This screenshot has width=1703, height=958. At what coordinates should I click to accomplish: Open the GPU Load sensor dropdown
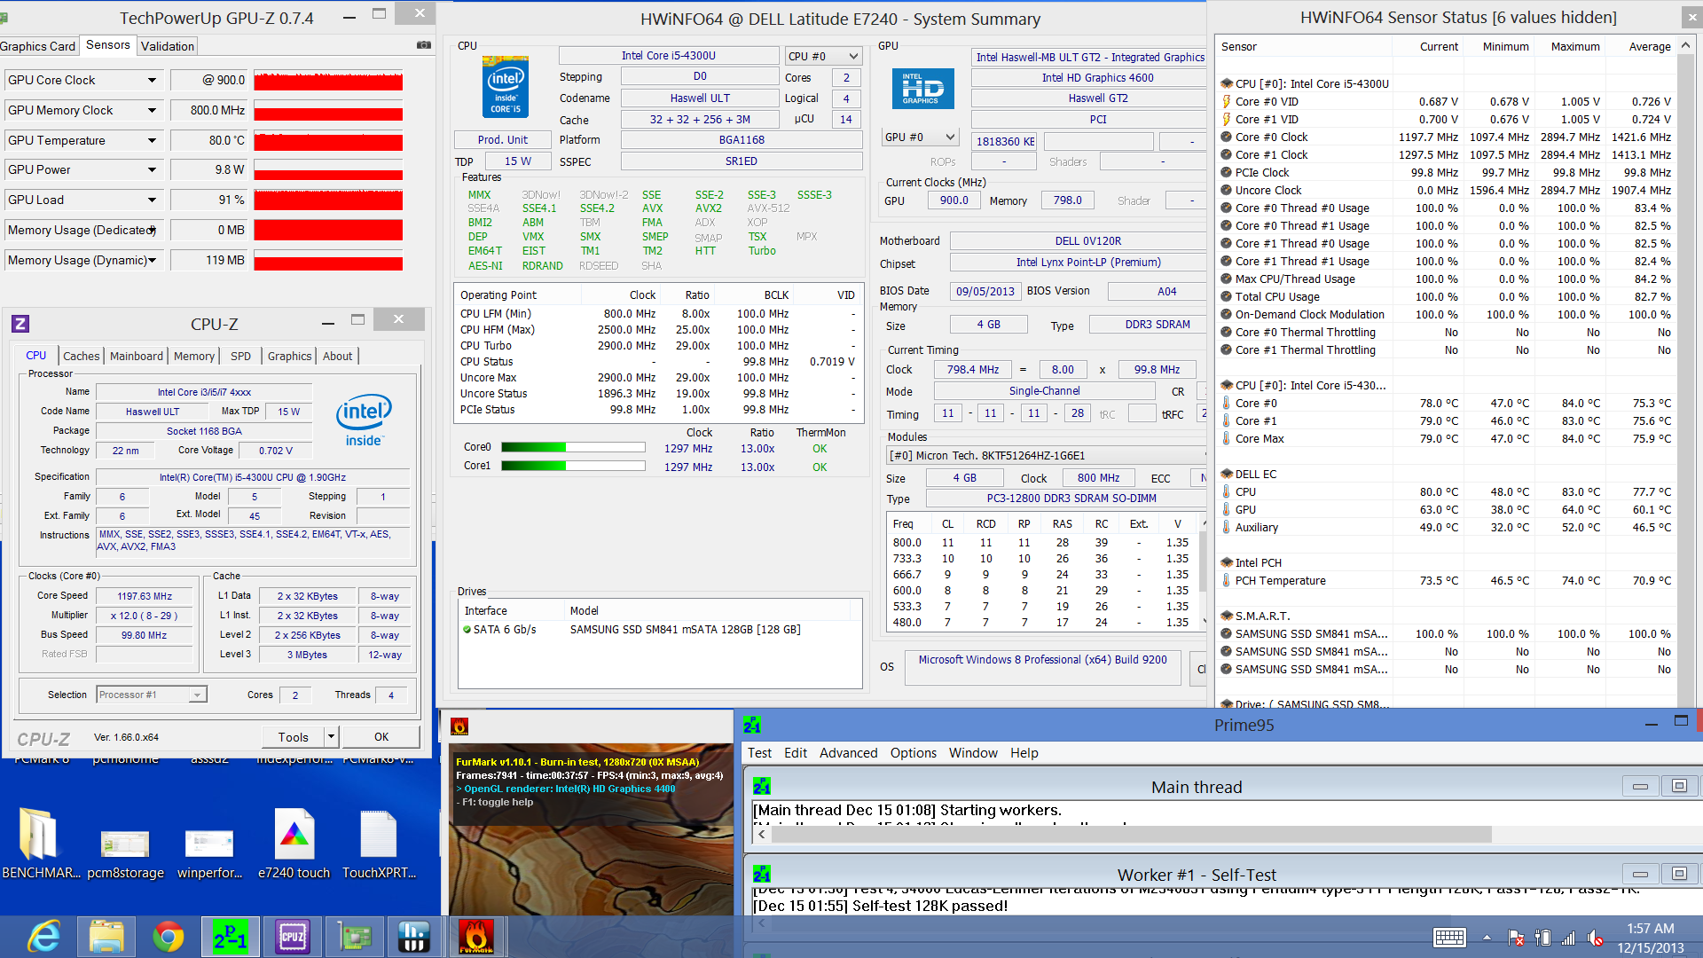point(152,200)
